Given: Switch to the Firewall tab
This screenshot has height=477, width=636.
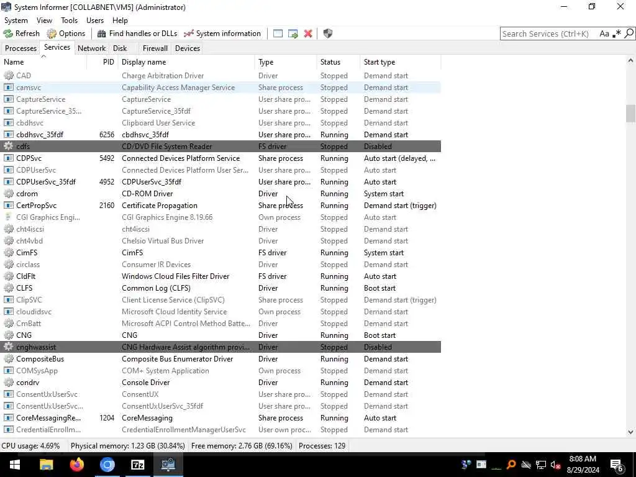Looking at the screenshot, I should pyautogui.click(x=155, y=48).
